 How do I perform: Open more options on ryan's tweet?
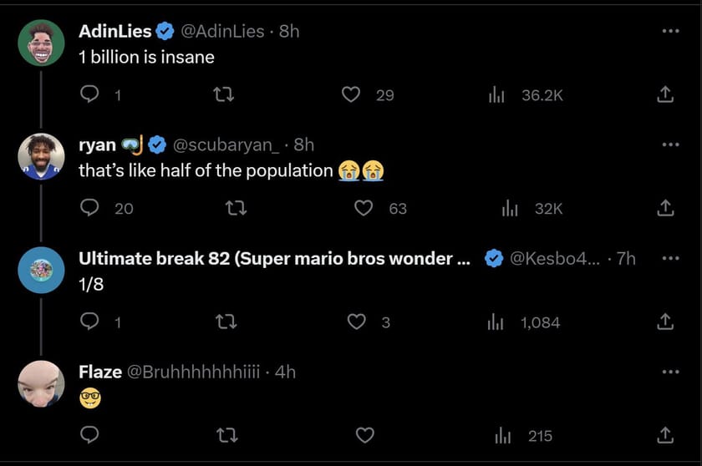pyautogui.click(x=669, y=144)
